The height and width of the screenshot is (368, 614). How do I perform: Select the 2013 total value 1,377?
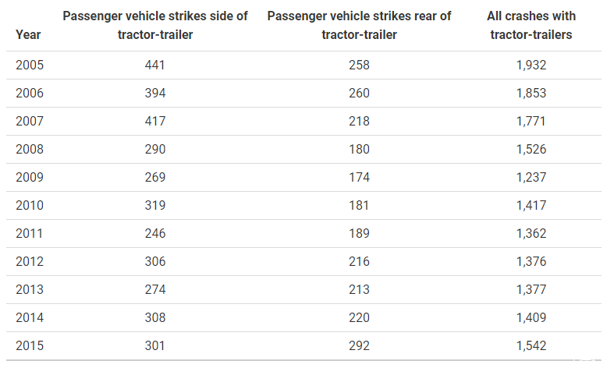point(531,290)
